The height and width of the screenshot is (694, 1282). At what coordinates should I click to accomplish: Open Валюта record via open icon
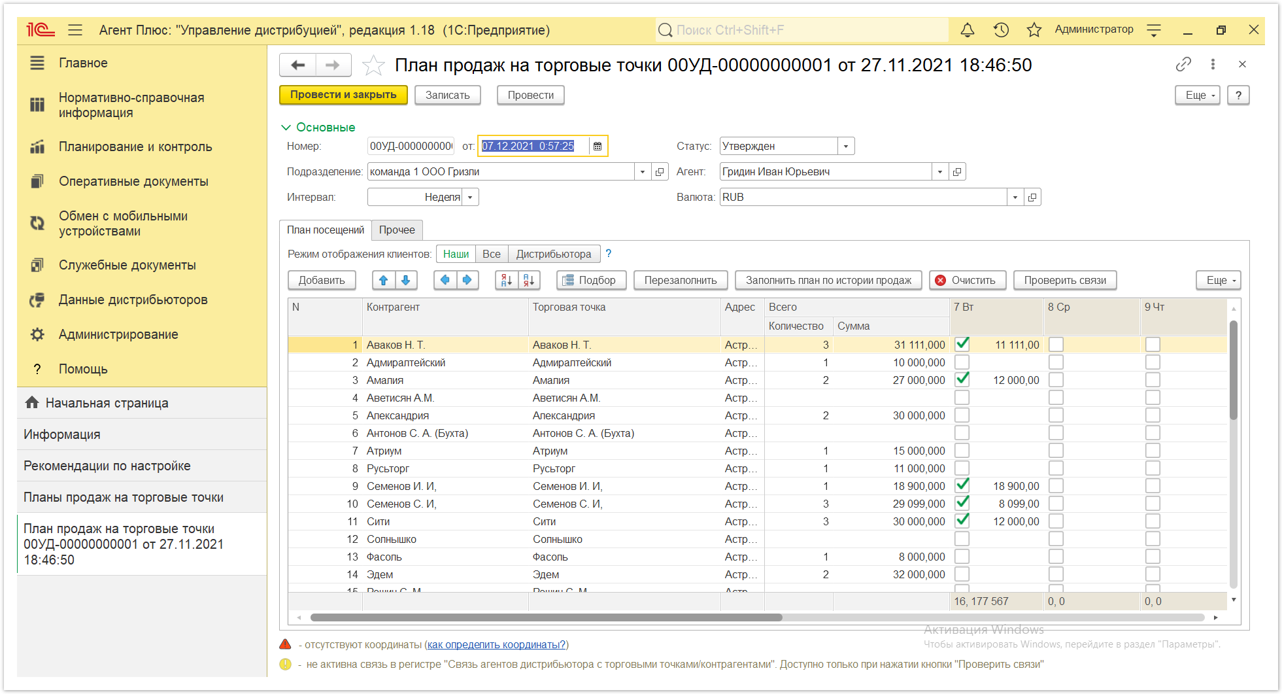pyautogui.click(x=1032, y=197)
